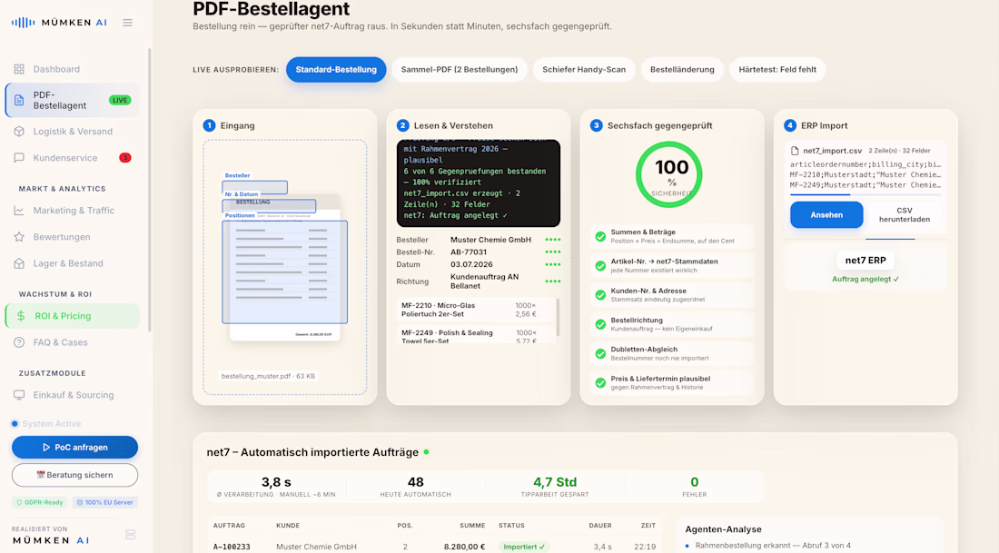Open Logistik & Versand in the sidebar
999x553 pixels.
pos(72,132)
